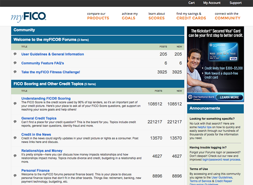
Task: Click 'Terms of Use' announcement title
Action: point(199,169)
